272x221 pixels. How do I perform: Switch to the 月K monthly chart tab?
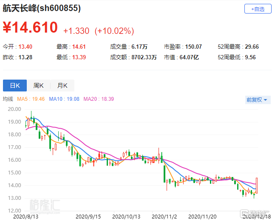(x=62, y=86)
